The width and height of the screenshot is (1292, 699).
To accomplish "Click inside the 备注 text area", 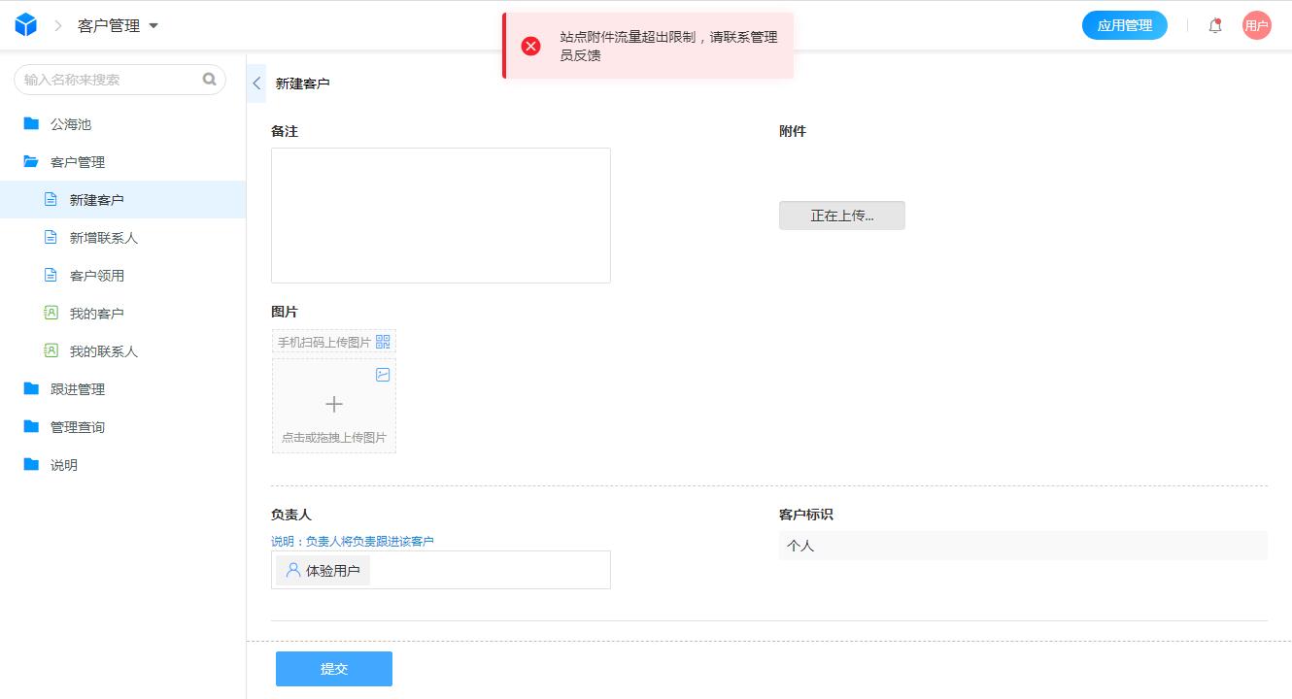I will click(440, 214).
